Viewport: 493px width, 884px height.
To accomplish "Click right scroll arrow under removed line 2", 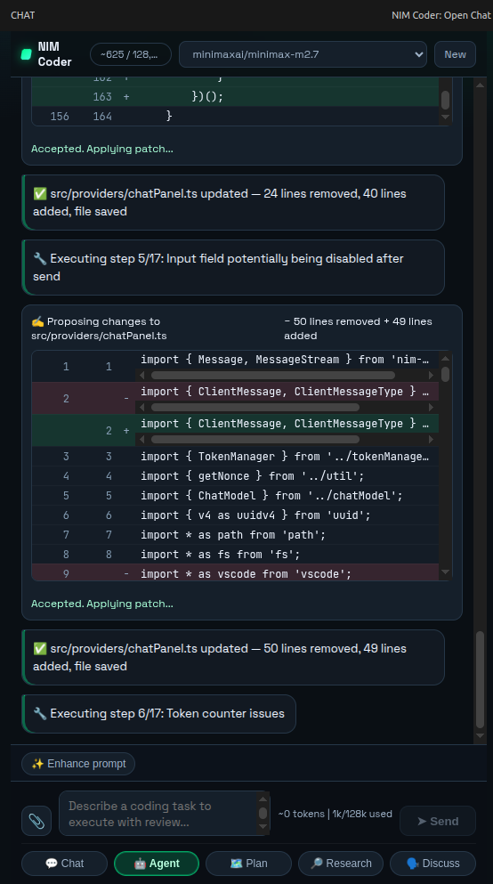I will [x=432, y=407].
